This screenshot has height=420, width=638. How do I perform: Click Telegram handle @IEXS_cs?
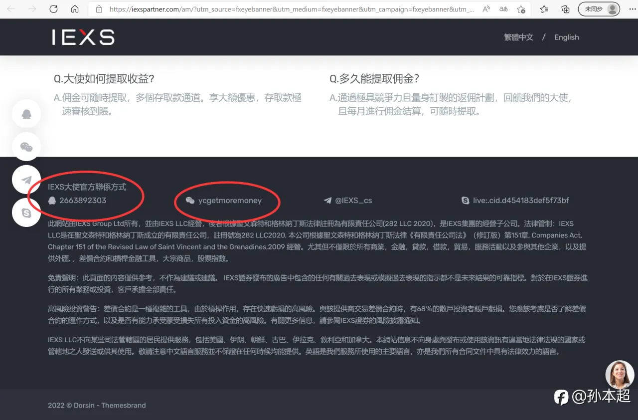[353, 201]
